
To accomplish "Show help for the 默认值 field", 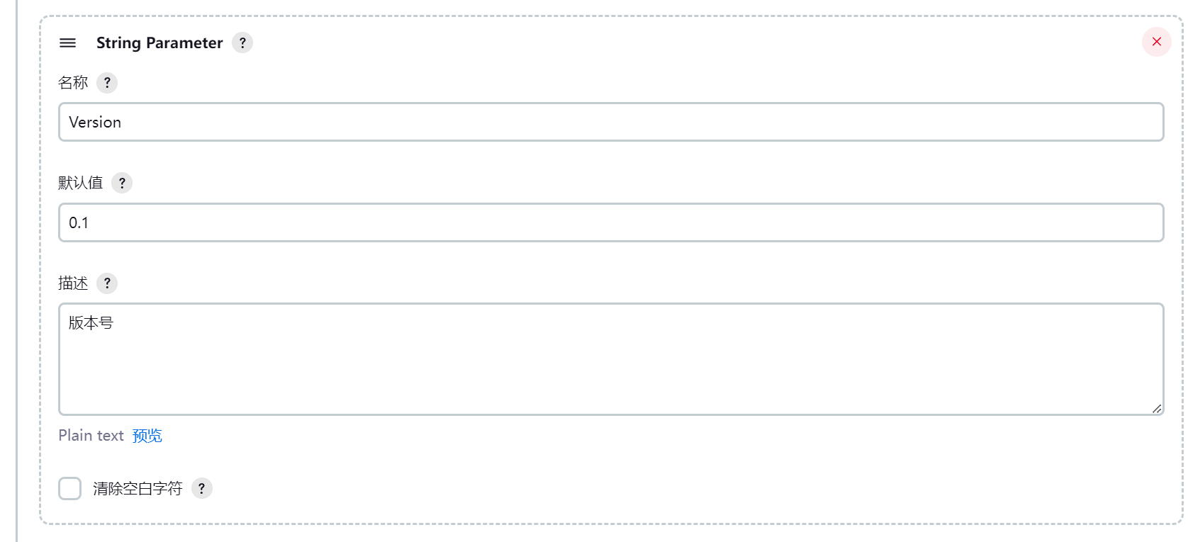I will (122, 183).
